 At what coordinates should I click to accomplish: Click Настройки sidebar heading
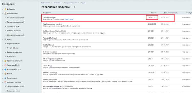coord(8,4)
